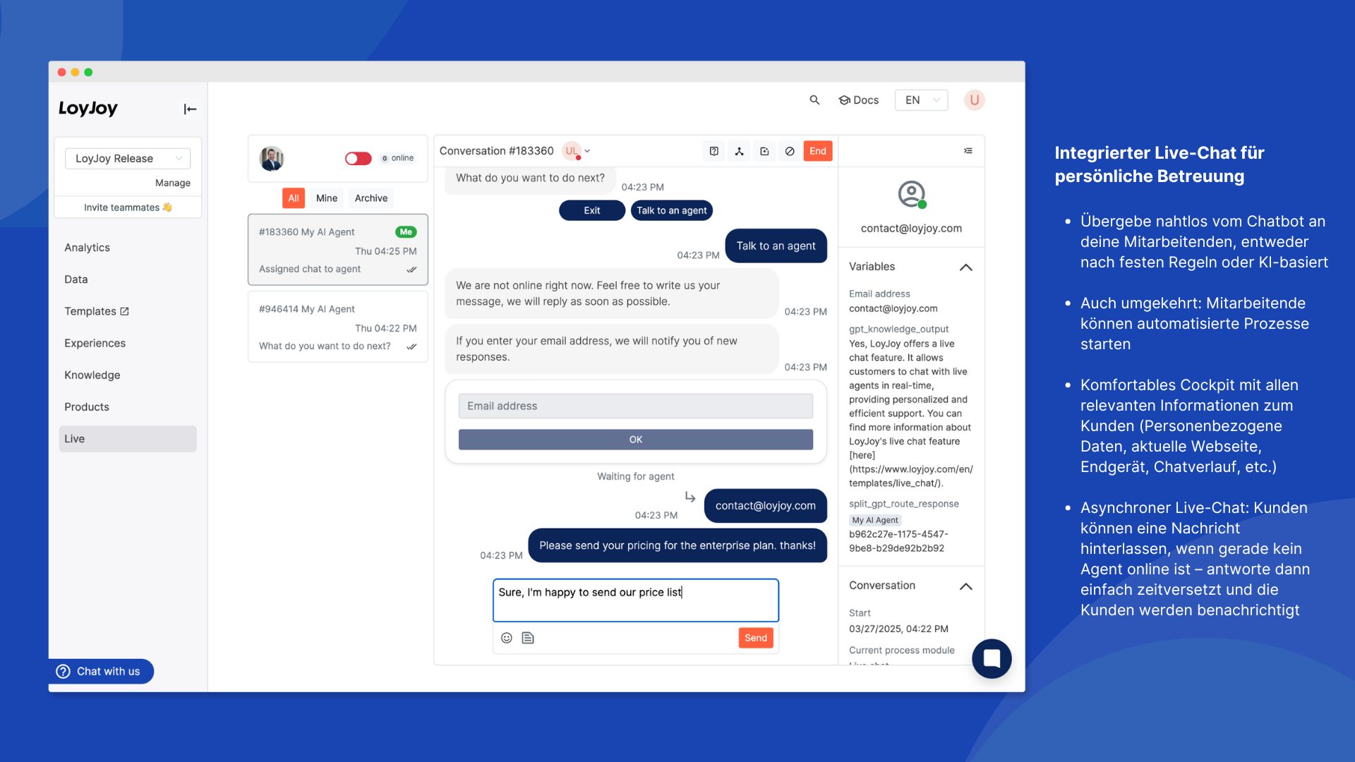Screen dimensions: 1355x762
Task: Collapse the right details panel icon
Action: click(x=968, y=151)
